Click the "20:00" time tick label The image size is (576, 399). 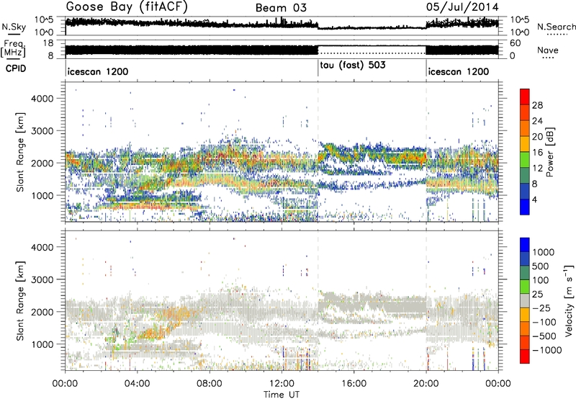[x=426, y=384]
